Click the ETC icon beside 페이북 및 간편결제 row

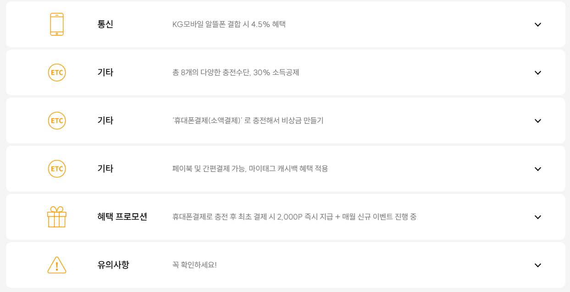[x=56, y=168]
